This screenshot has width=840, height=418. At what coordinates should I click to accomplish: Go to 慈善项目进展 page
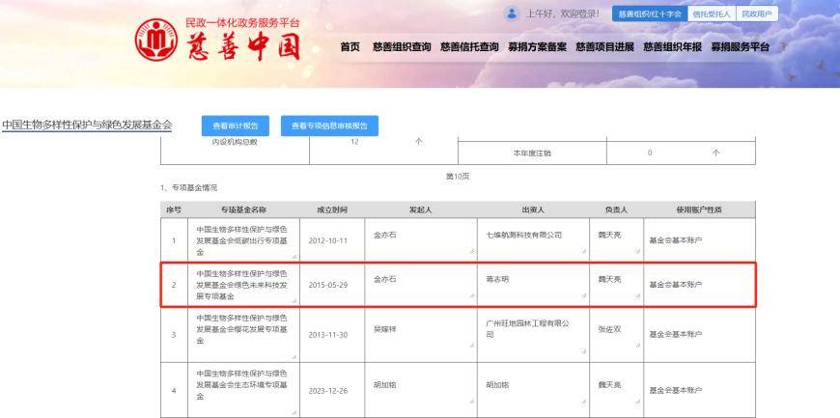coord(604,47)
